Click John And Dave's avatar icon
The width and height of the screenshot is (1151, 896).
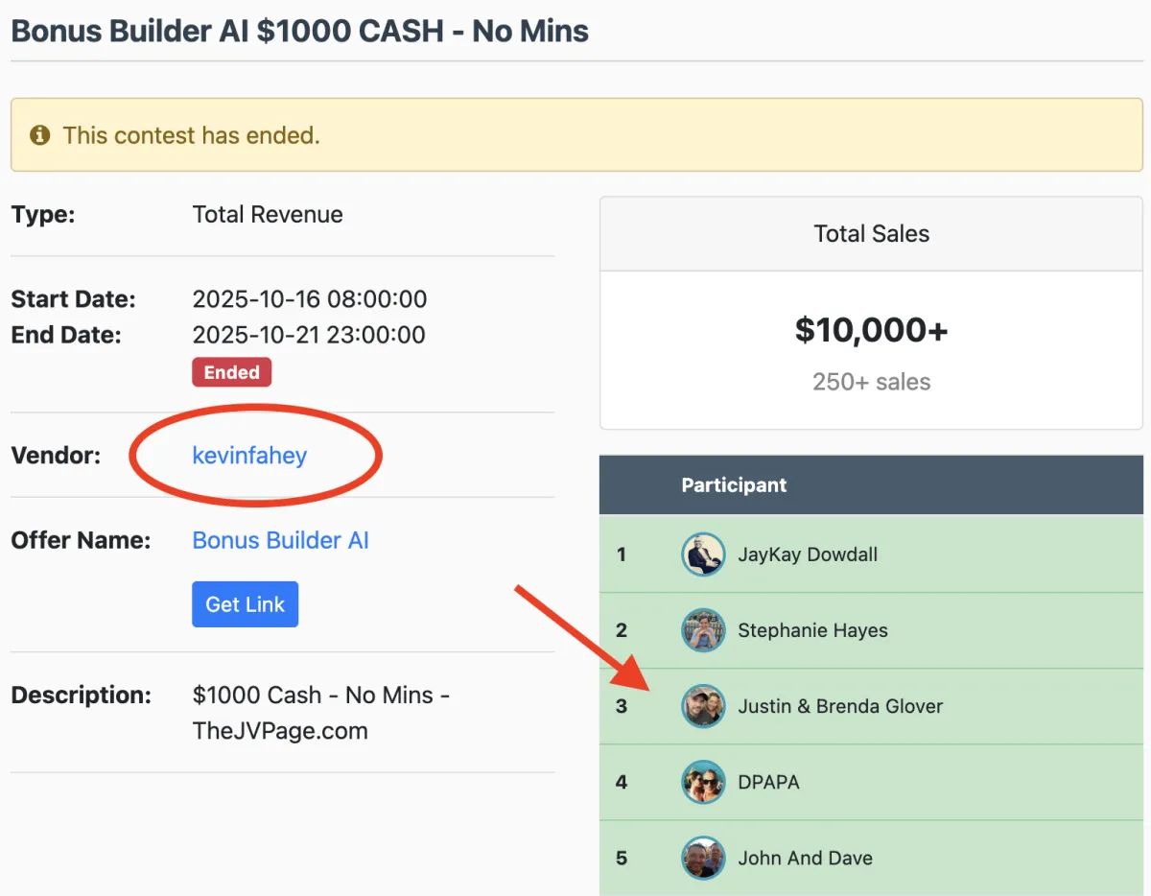pyautogui.click(x=703, y=858)
